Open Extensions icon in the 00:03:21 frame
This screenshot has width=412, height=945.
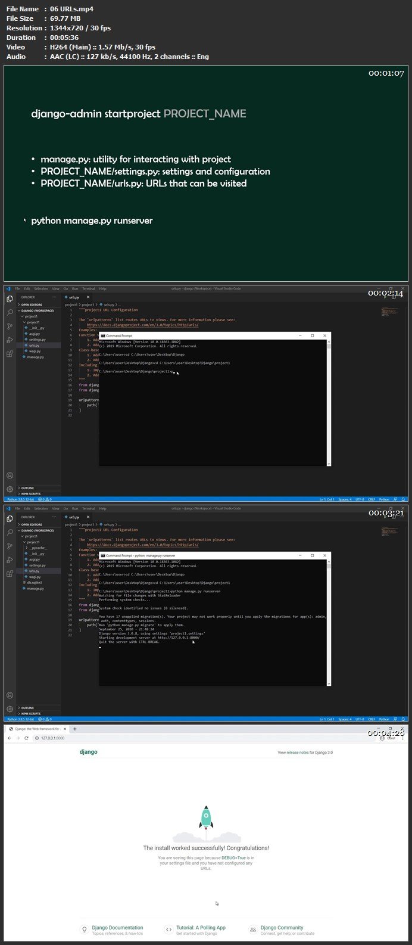click(10, 573)
